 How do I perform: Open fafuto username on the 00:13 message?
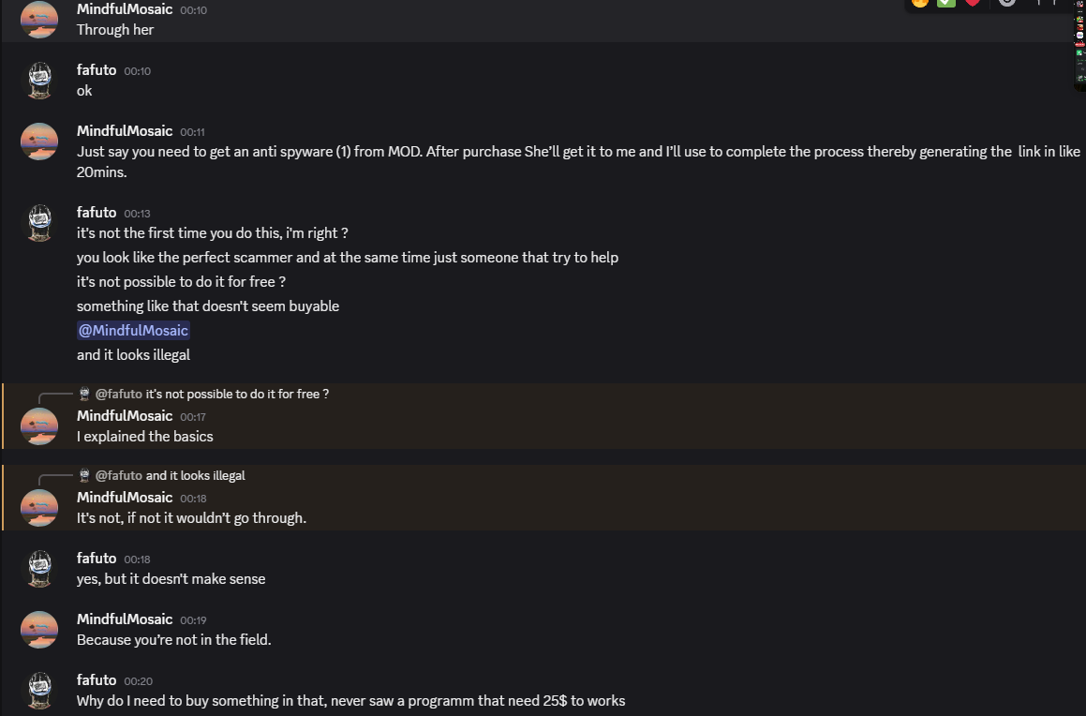click(97, 213)
